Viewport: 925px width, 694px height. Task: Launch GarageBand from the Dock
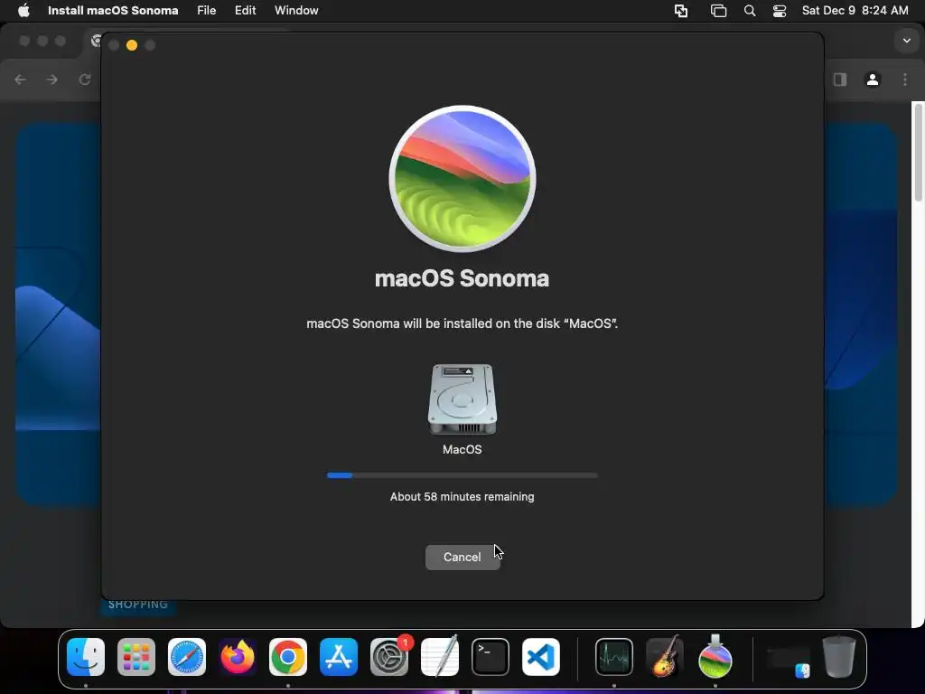665,656
